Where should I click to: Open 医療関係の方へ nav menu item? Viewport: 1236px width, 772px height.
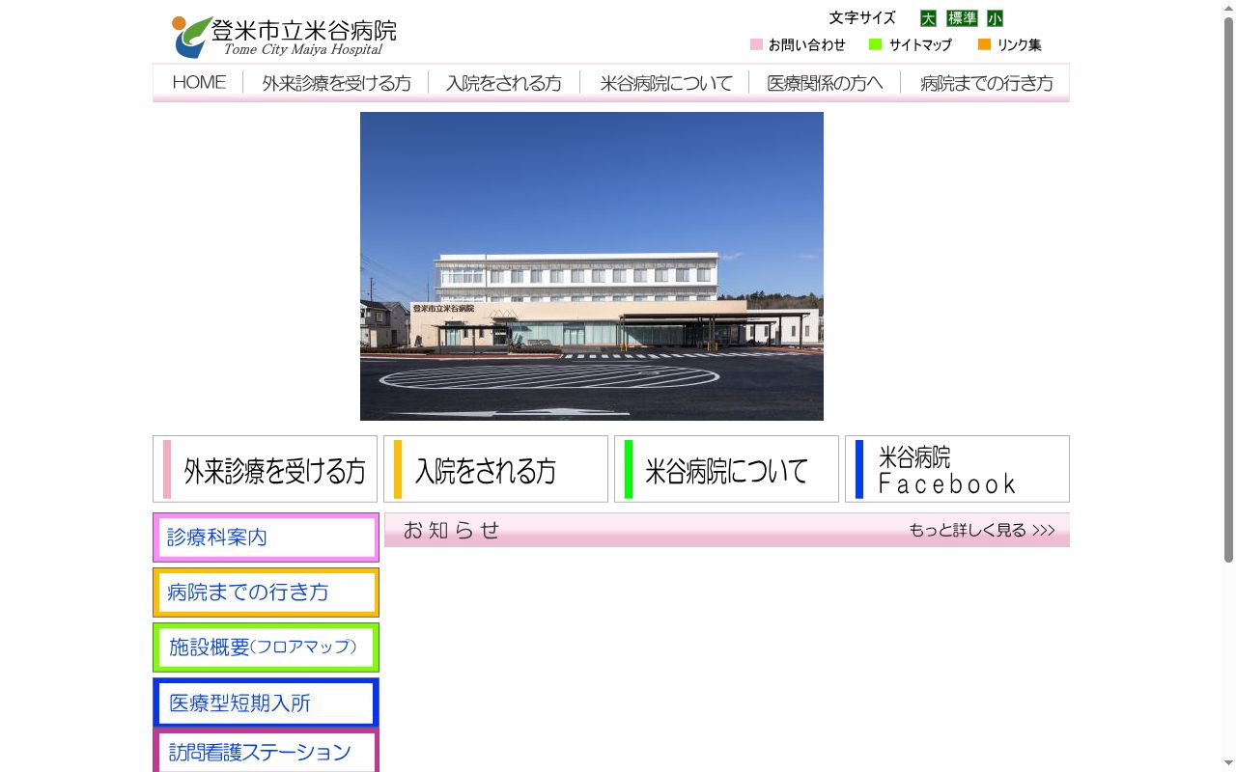click(825, 83)
